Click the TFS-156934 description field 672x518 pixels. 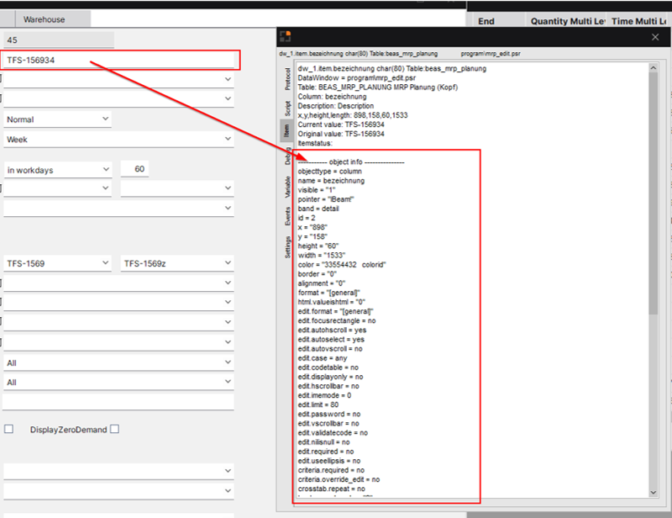[119, 60]
